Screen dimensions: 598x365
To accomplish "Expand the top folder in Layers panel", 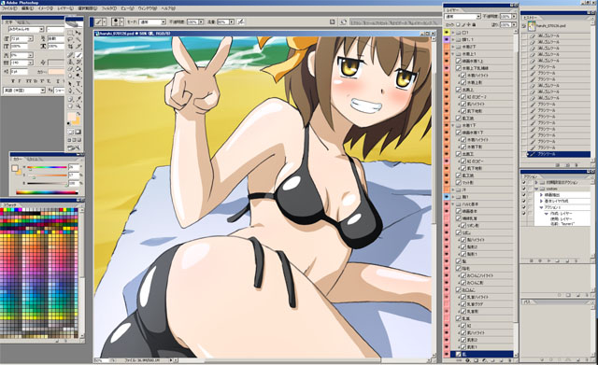I will click(x=453, y=33).
